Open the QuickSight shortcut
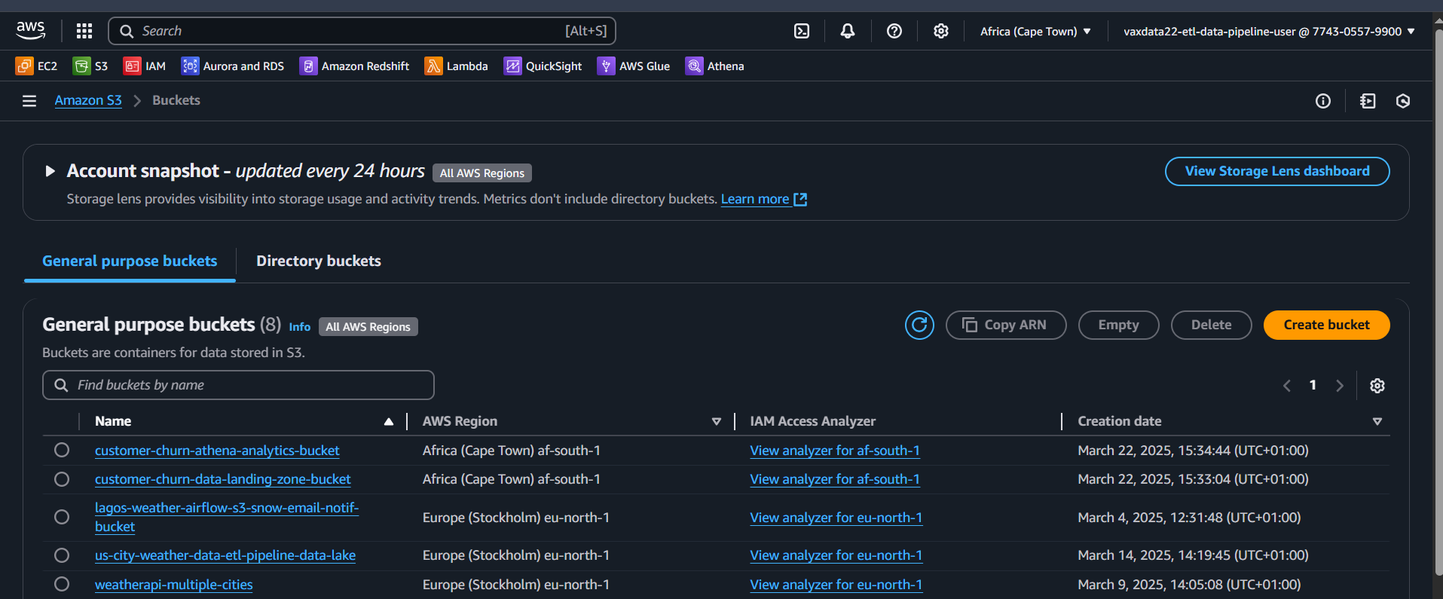Screen dimensions: 1443x599 (x=543, y=66)
